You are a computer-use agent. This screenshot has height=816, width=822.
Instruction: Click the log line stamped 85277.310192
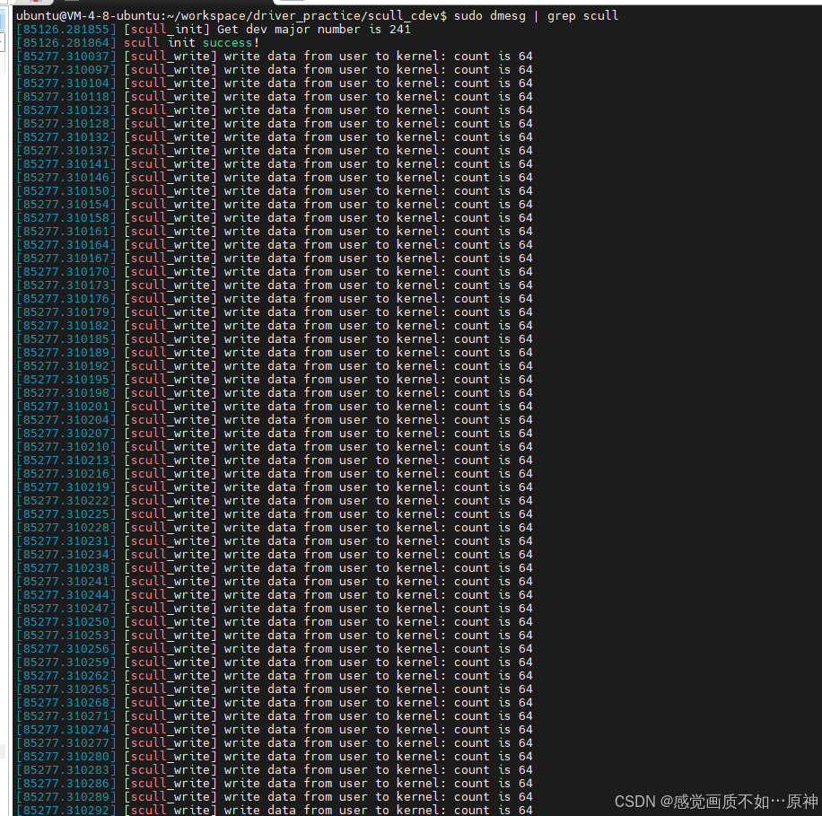pos(275,366)
